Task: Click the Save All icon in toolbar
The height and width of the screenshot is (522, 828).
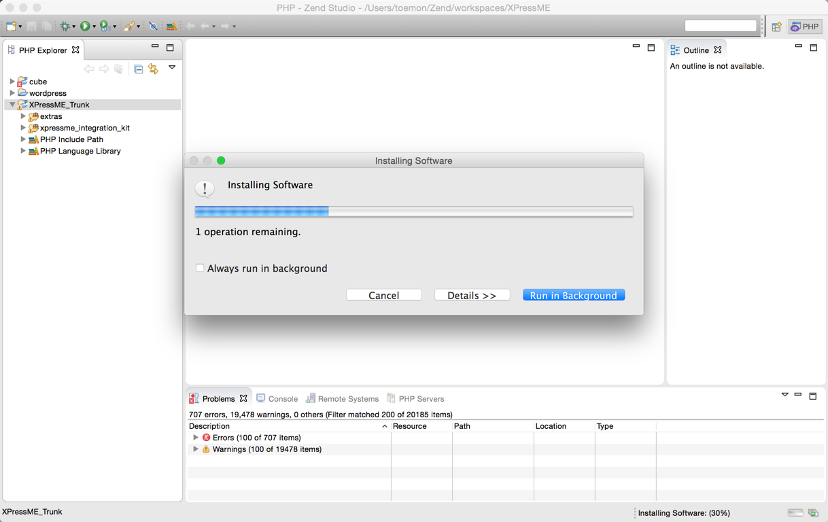Action: [x=47, y=27]
